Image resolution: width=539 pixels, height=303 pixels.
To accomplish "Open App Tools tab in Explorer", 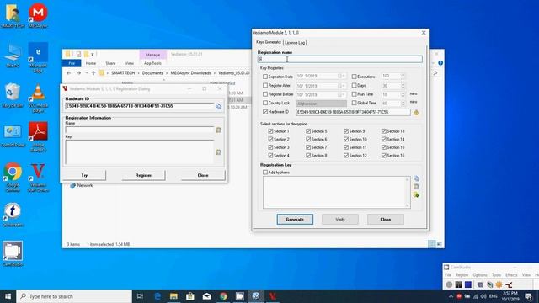I will [152, 63].
